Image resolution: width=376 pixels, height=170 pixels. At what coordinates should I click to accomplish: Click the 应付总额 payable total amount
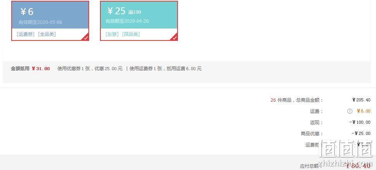point(358,165)
